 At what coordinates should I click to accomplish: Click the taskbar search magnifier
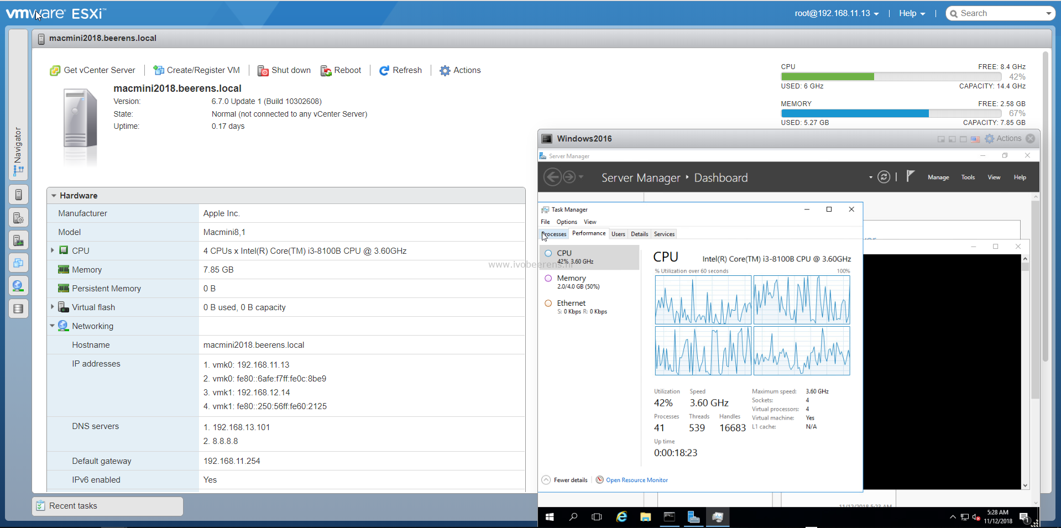point(573,517)
